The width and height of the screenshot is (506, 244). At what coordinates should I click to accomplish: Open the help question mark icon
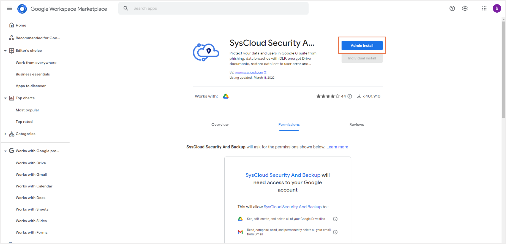click(452, 9)
